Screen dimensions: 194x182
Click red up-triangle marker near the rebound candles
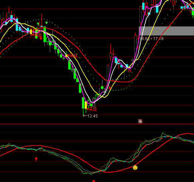[109, 88]
